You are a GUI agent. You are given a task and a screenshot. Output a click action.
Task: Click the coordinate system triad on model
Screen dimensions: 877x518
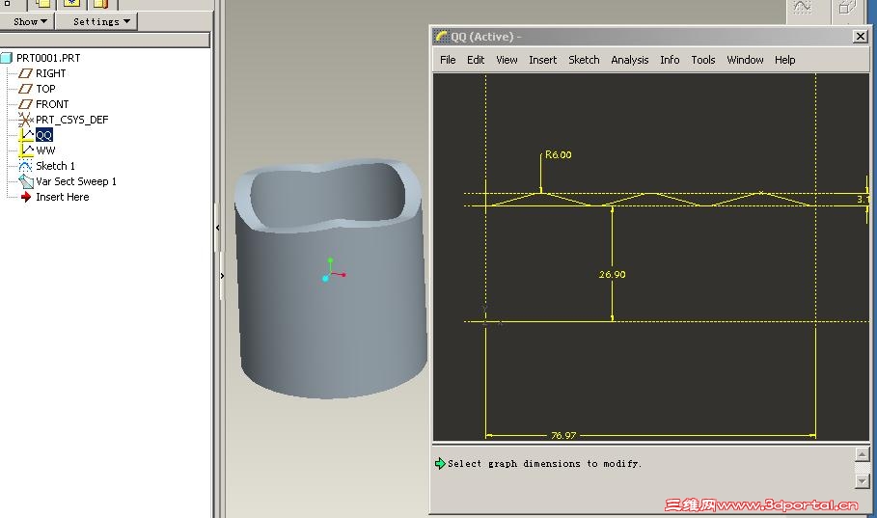tap(334, 270)
